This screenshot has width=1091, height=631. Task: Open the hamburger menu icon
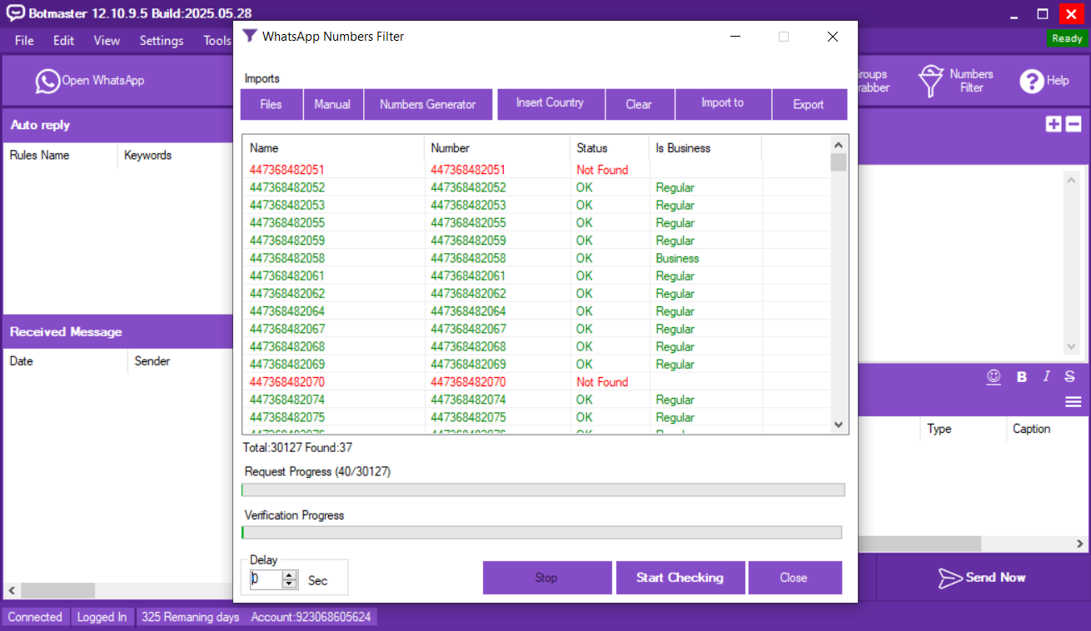pos(1073,402)
